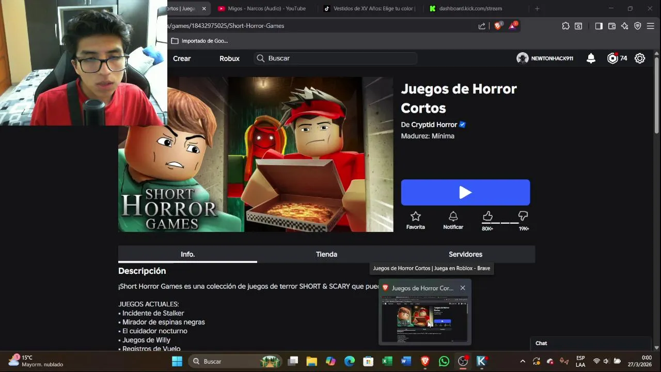Open volume control in system tray
Viewport: 661px width, 372px height.
click(606, 361)
